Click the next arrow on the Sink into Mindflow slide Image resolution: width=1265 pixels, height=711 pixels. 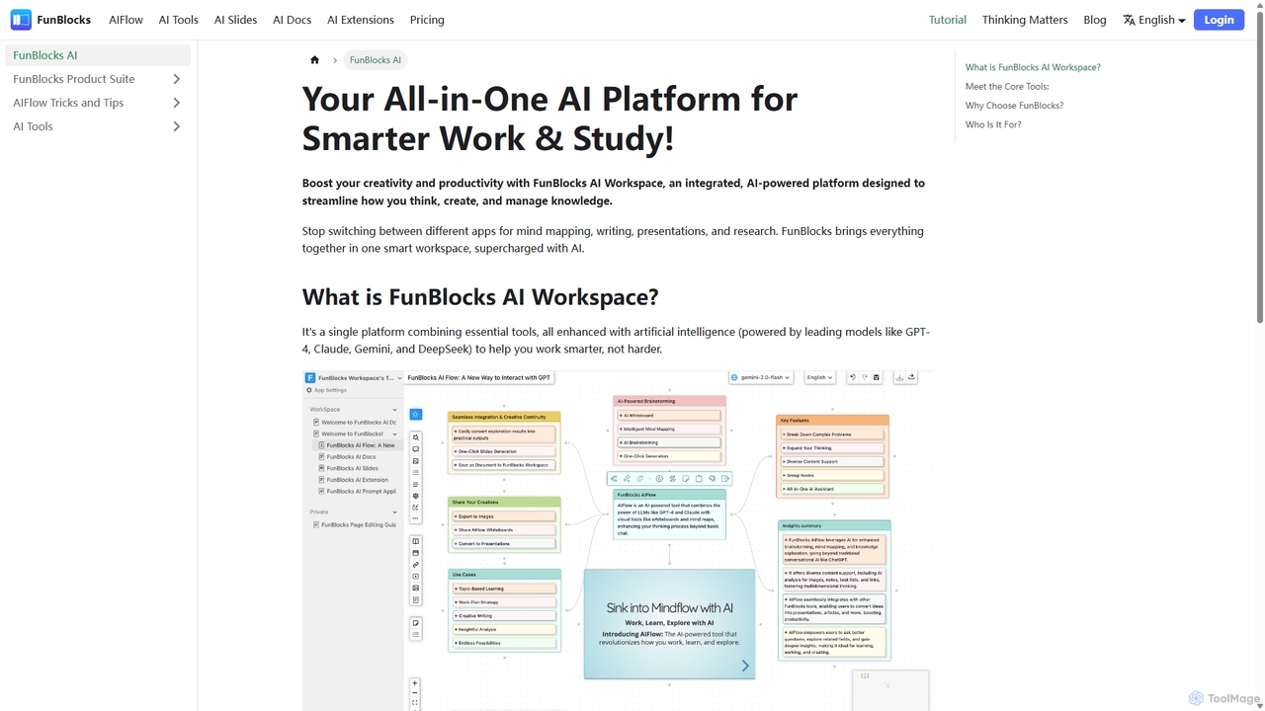[x=745, y=666]
